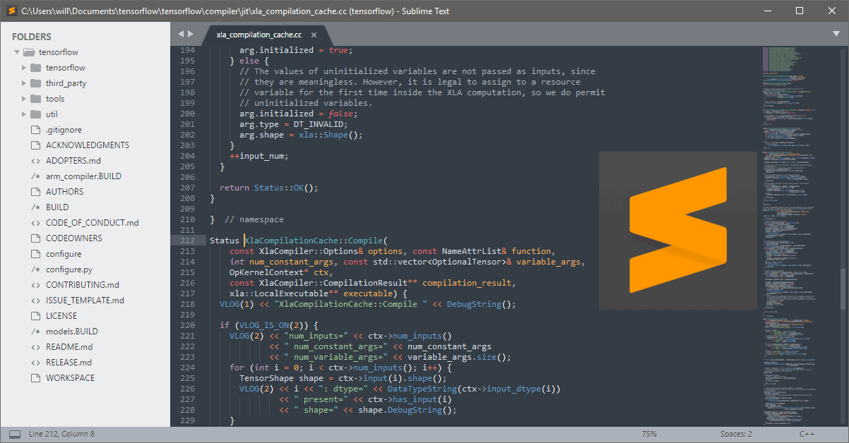Open the configure file without extension
849x443 pixels.
[64, 254]
